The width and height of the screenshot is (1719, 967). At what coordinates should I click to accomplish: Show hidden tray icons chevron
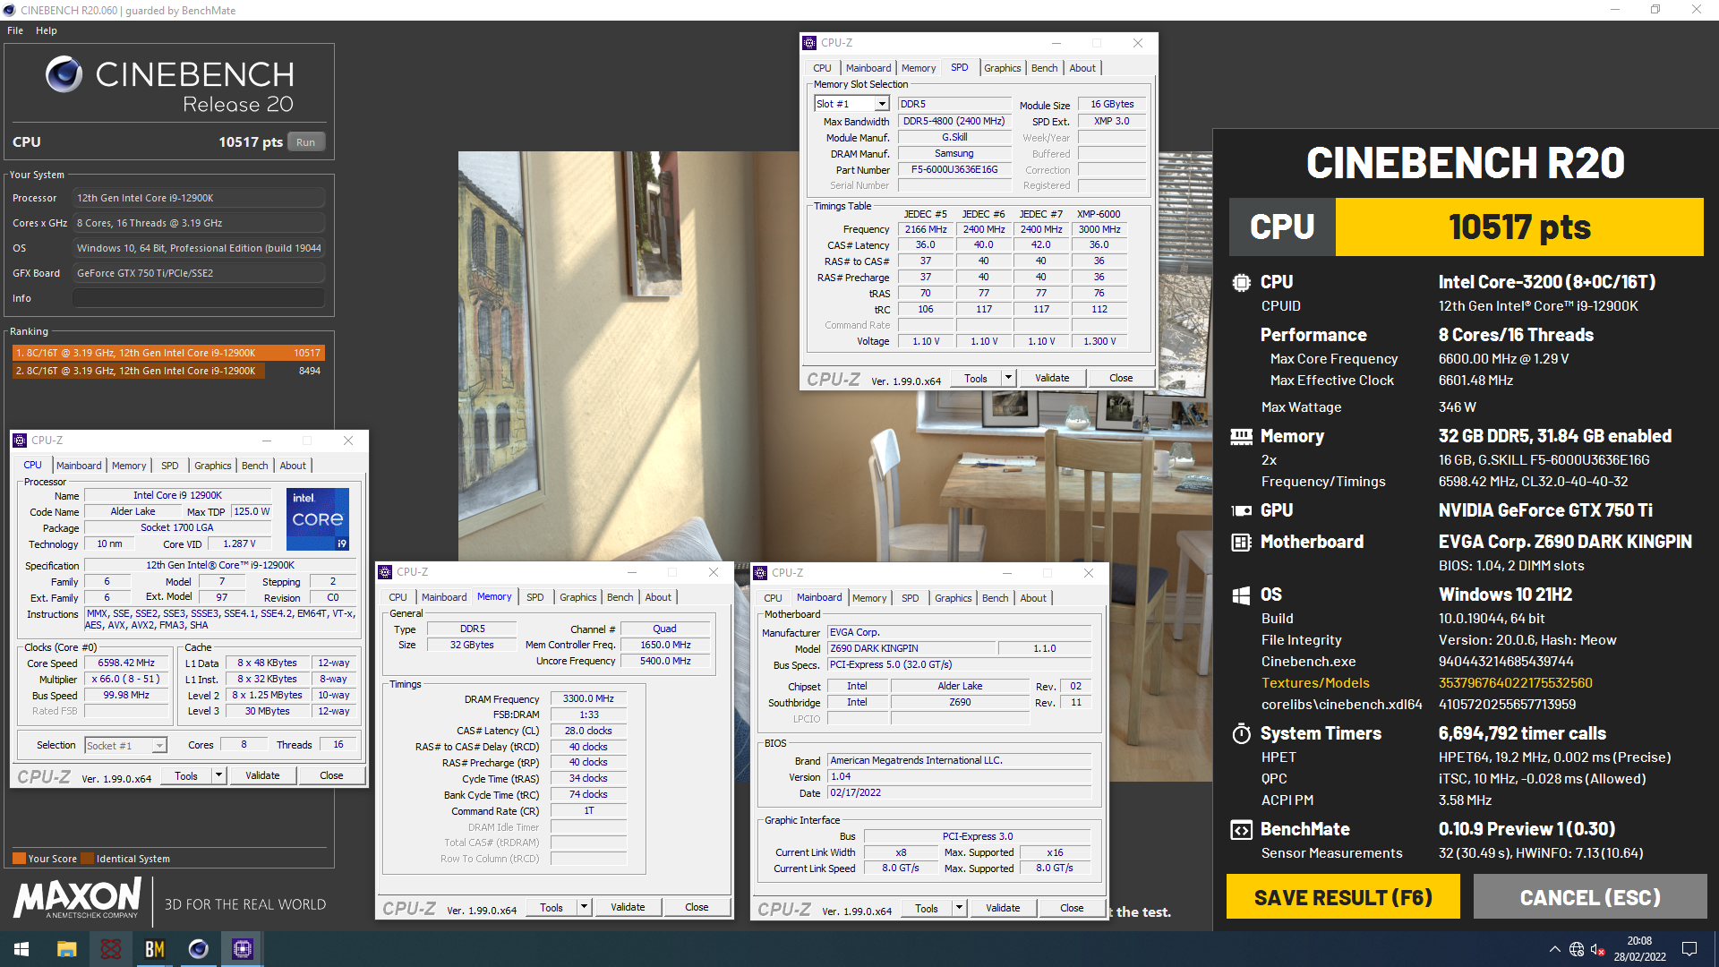pos(1555,949)
